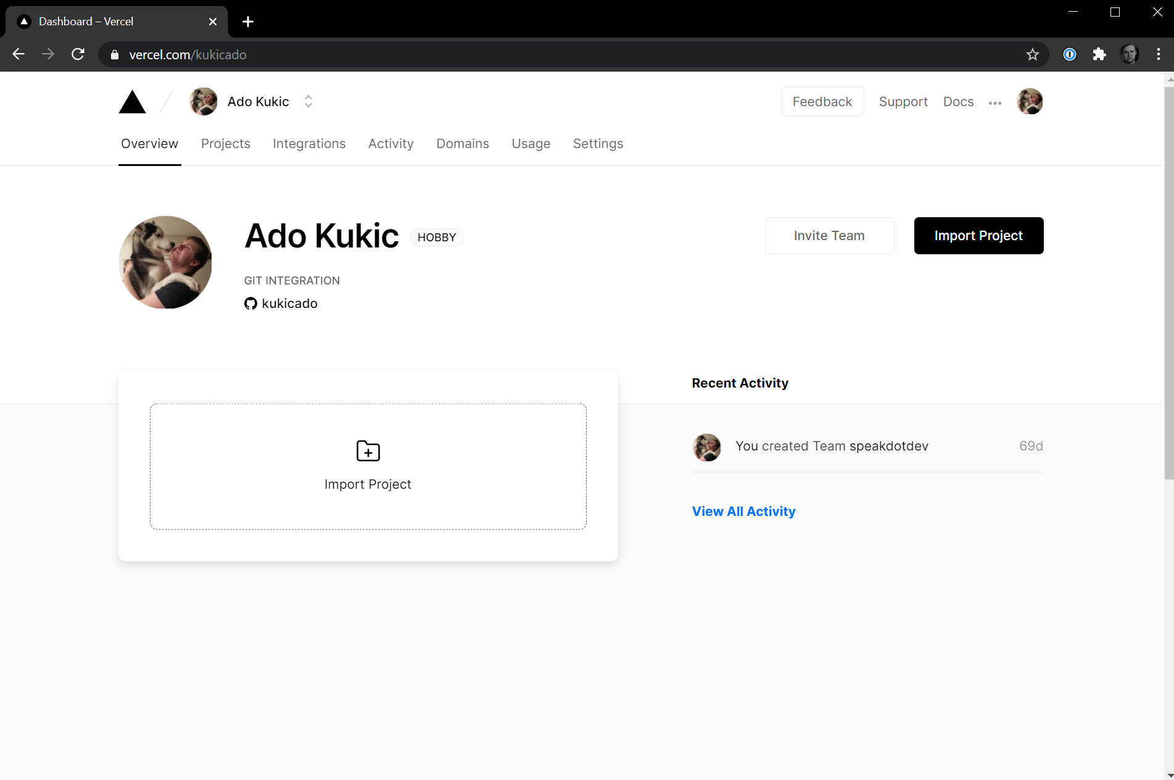Click the HOBBY plan badge
The height and width of the screenshot is (780, 1174).
[x=437, y=238]
